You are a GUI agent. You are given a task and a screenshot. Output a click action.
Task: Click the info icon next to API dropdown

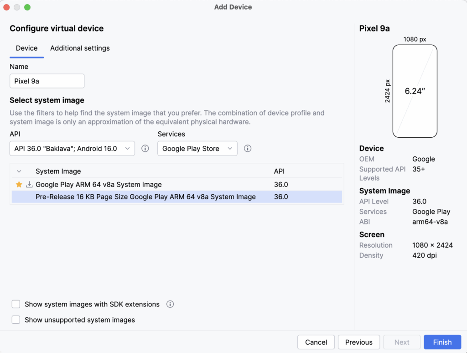coord(145,148)
